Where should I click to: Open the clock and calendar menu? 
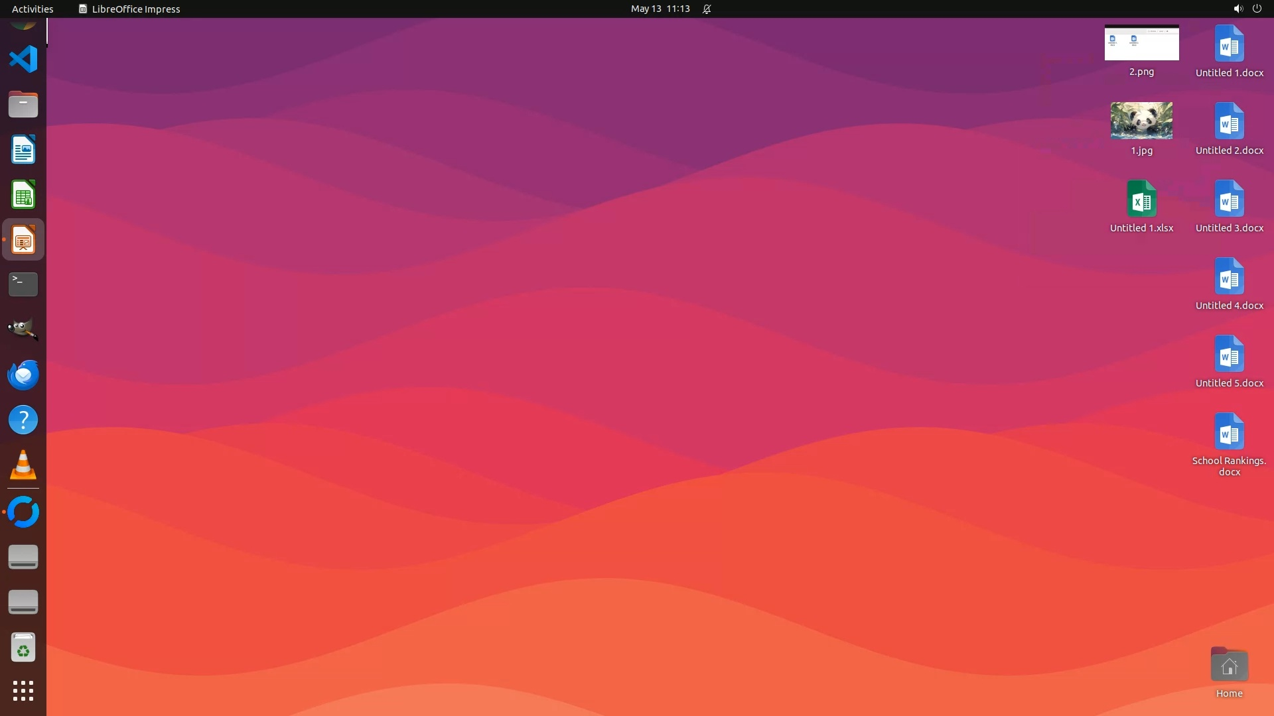click(660, 9)
